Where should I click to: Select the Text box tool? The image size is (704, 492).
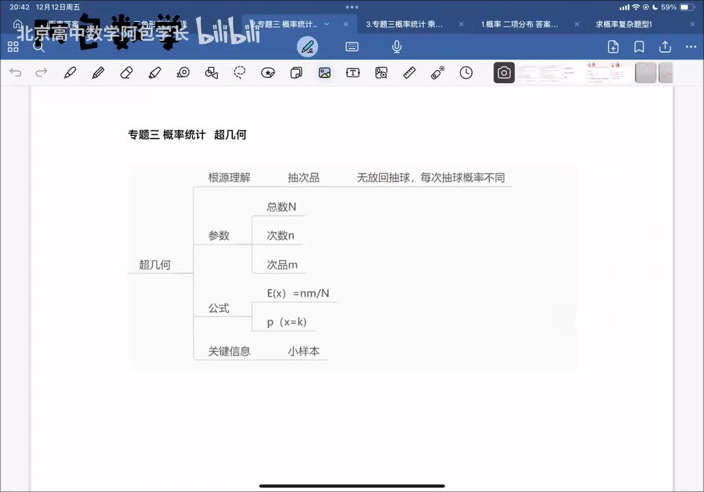[x=353, y=72]
